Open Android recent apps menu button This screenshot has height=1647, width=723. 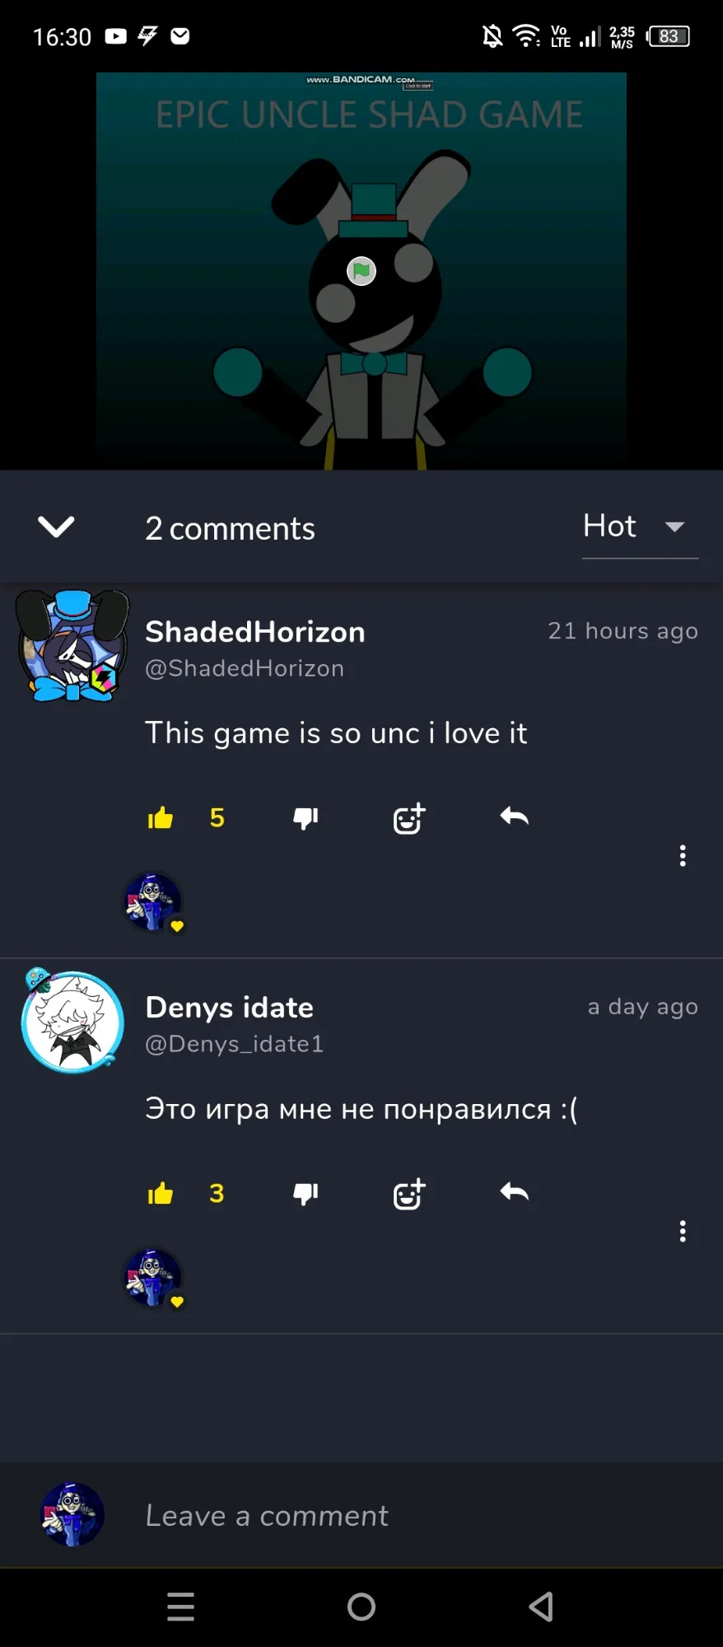click(x=180, y=1607)
